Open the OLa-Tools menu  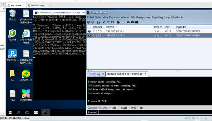[177, 17]
